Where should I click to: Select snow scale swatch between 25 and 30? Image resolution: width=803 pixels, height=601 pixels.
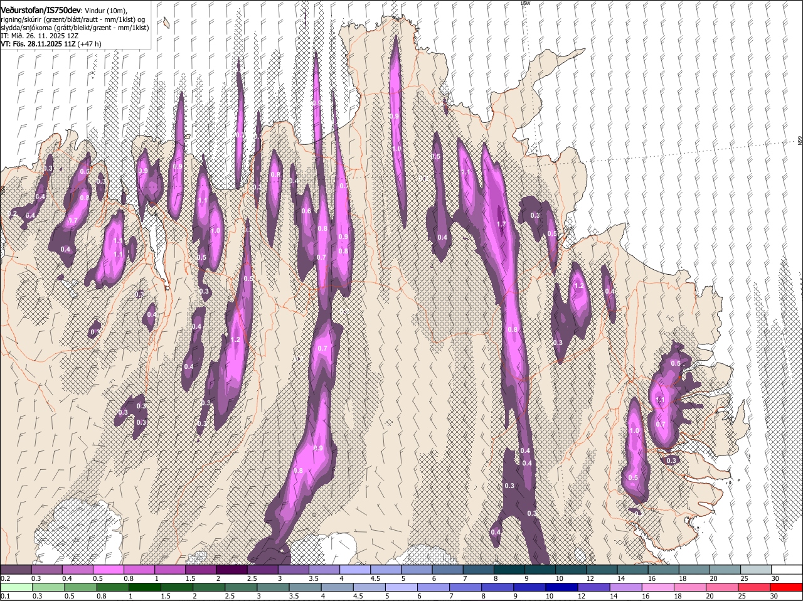tap(756, 570)
